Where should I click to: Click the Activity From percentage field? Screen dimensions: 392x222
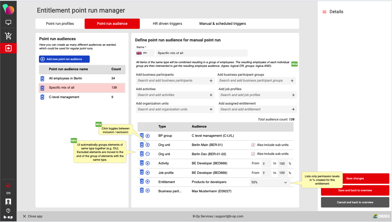(x=266, y=164)
